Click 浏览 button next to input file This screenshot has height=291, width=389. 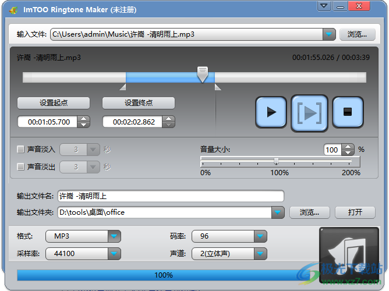point(357,34)
